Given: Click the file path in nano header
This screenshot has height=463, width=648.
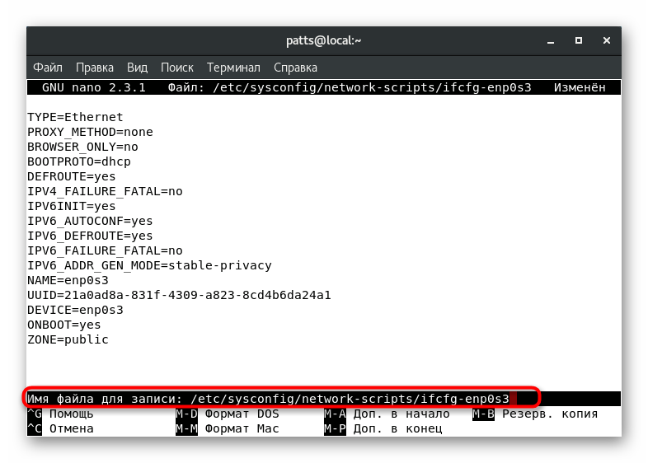Looking at the screenshot, I should pos(372,87).
